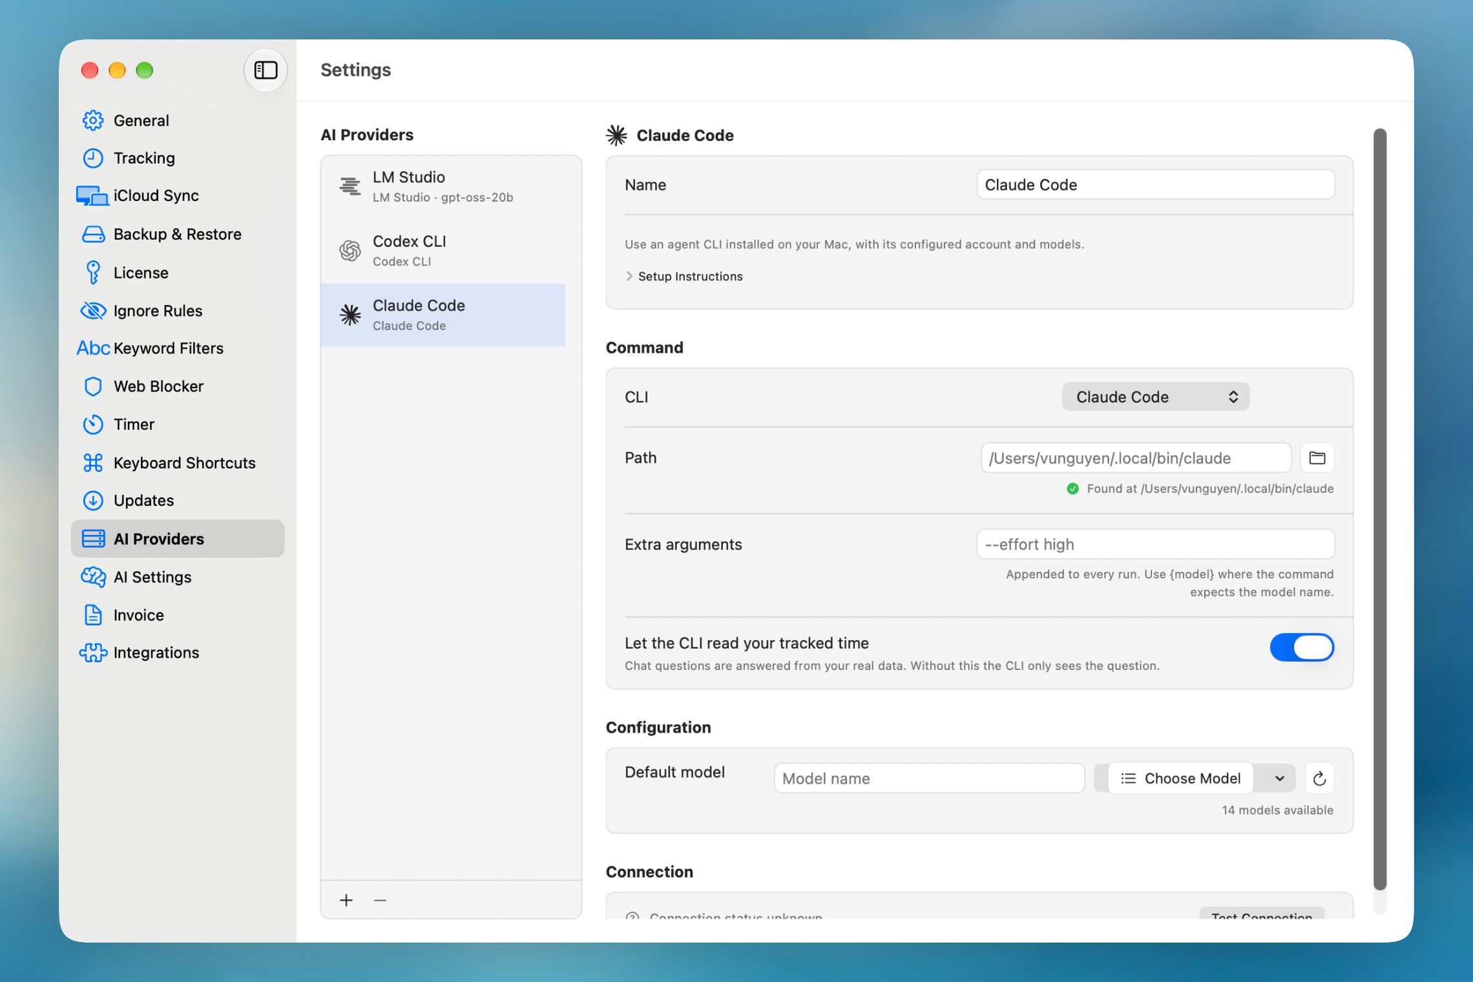This screenshot has width=1473, height=982.
Task: Open Keyboard Shortcuts command icon
Action: 93,463
